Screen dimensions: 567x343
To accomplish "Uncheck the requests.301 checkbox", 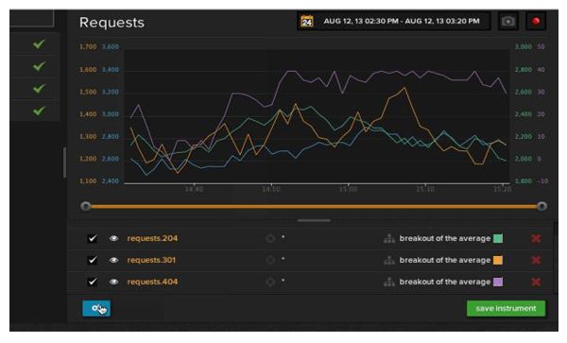I will click(93, 260).
